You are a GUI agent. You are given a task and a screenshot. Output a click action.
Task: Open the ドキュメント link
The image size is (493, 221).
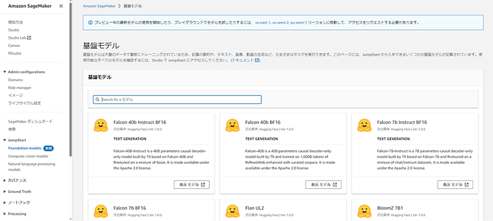click(x=243, y=60)
